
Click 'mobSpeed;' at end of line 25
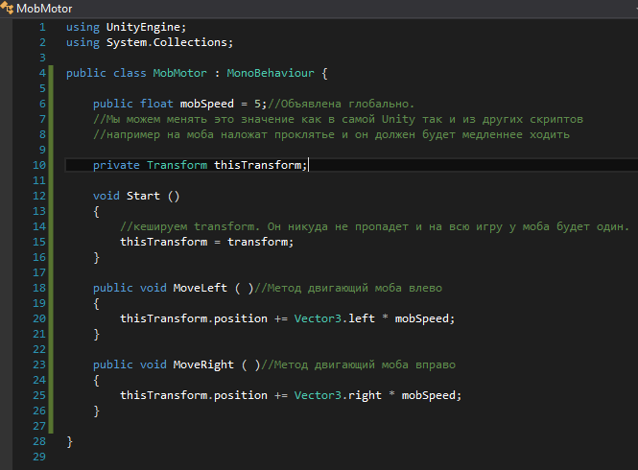pyautogui.click(x=432, y=395)
